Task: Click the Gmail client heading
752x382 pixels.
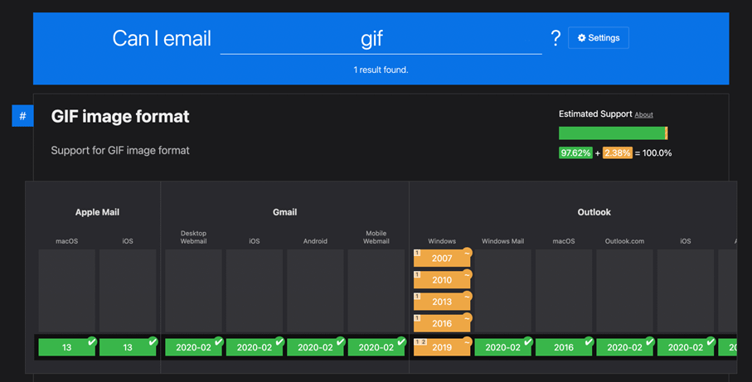Action: (x=285, y=212)
